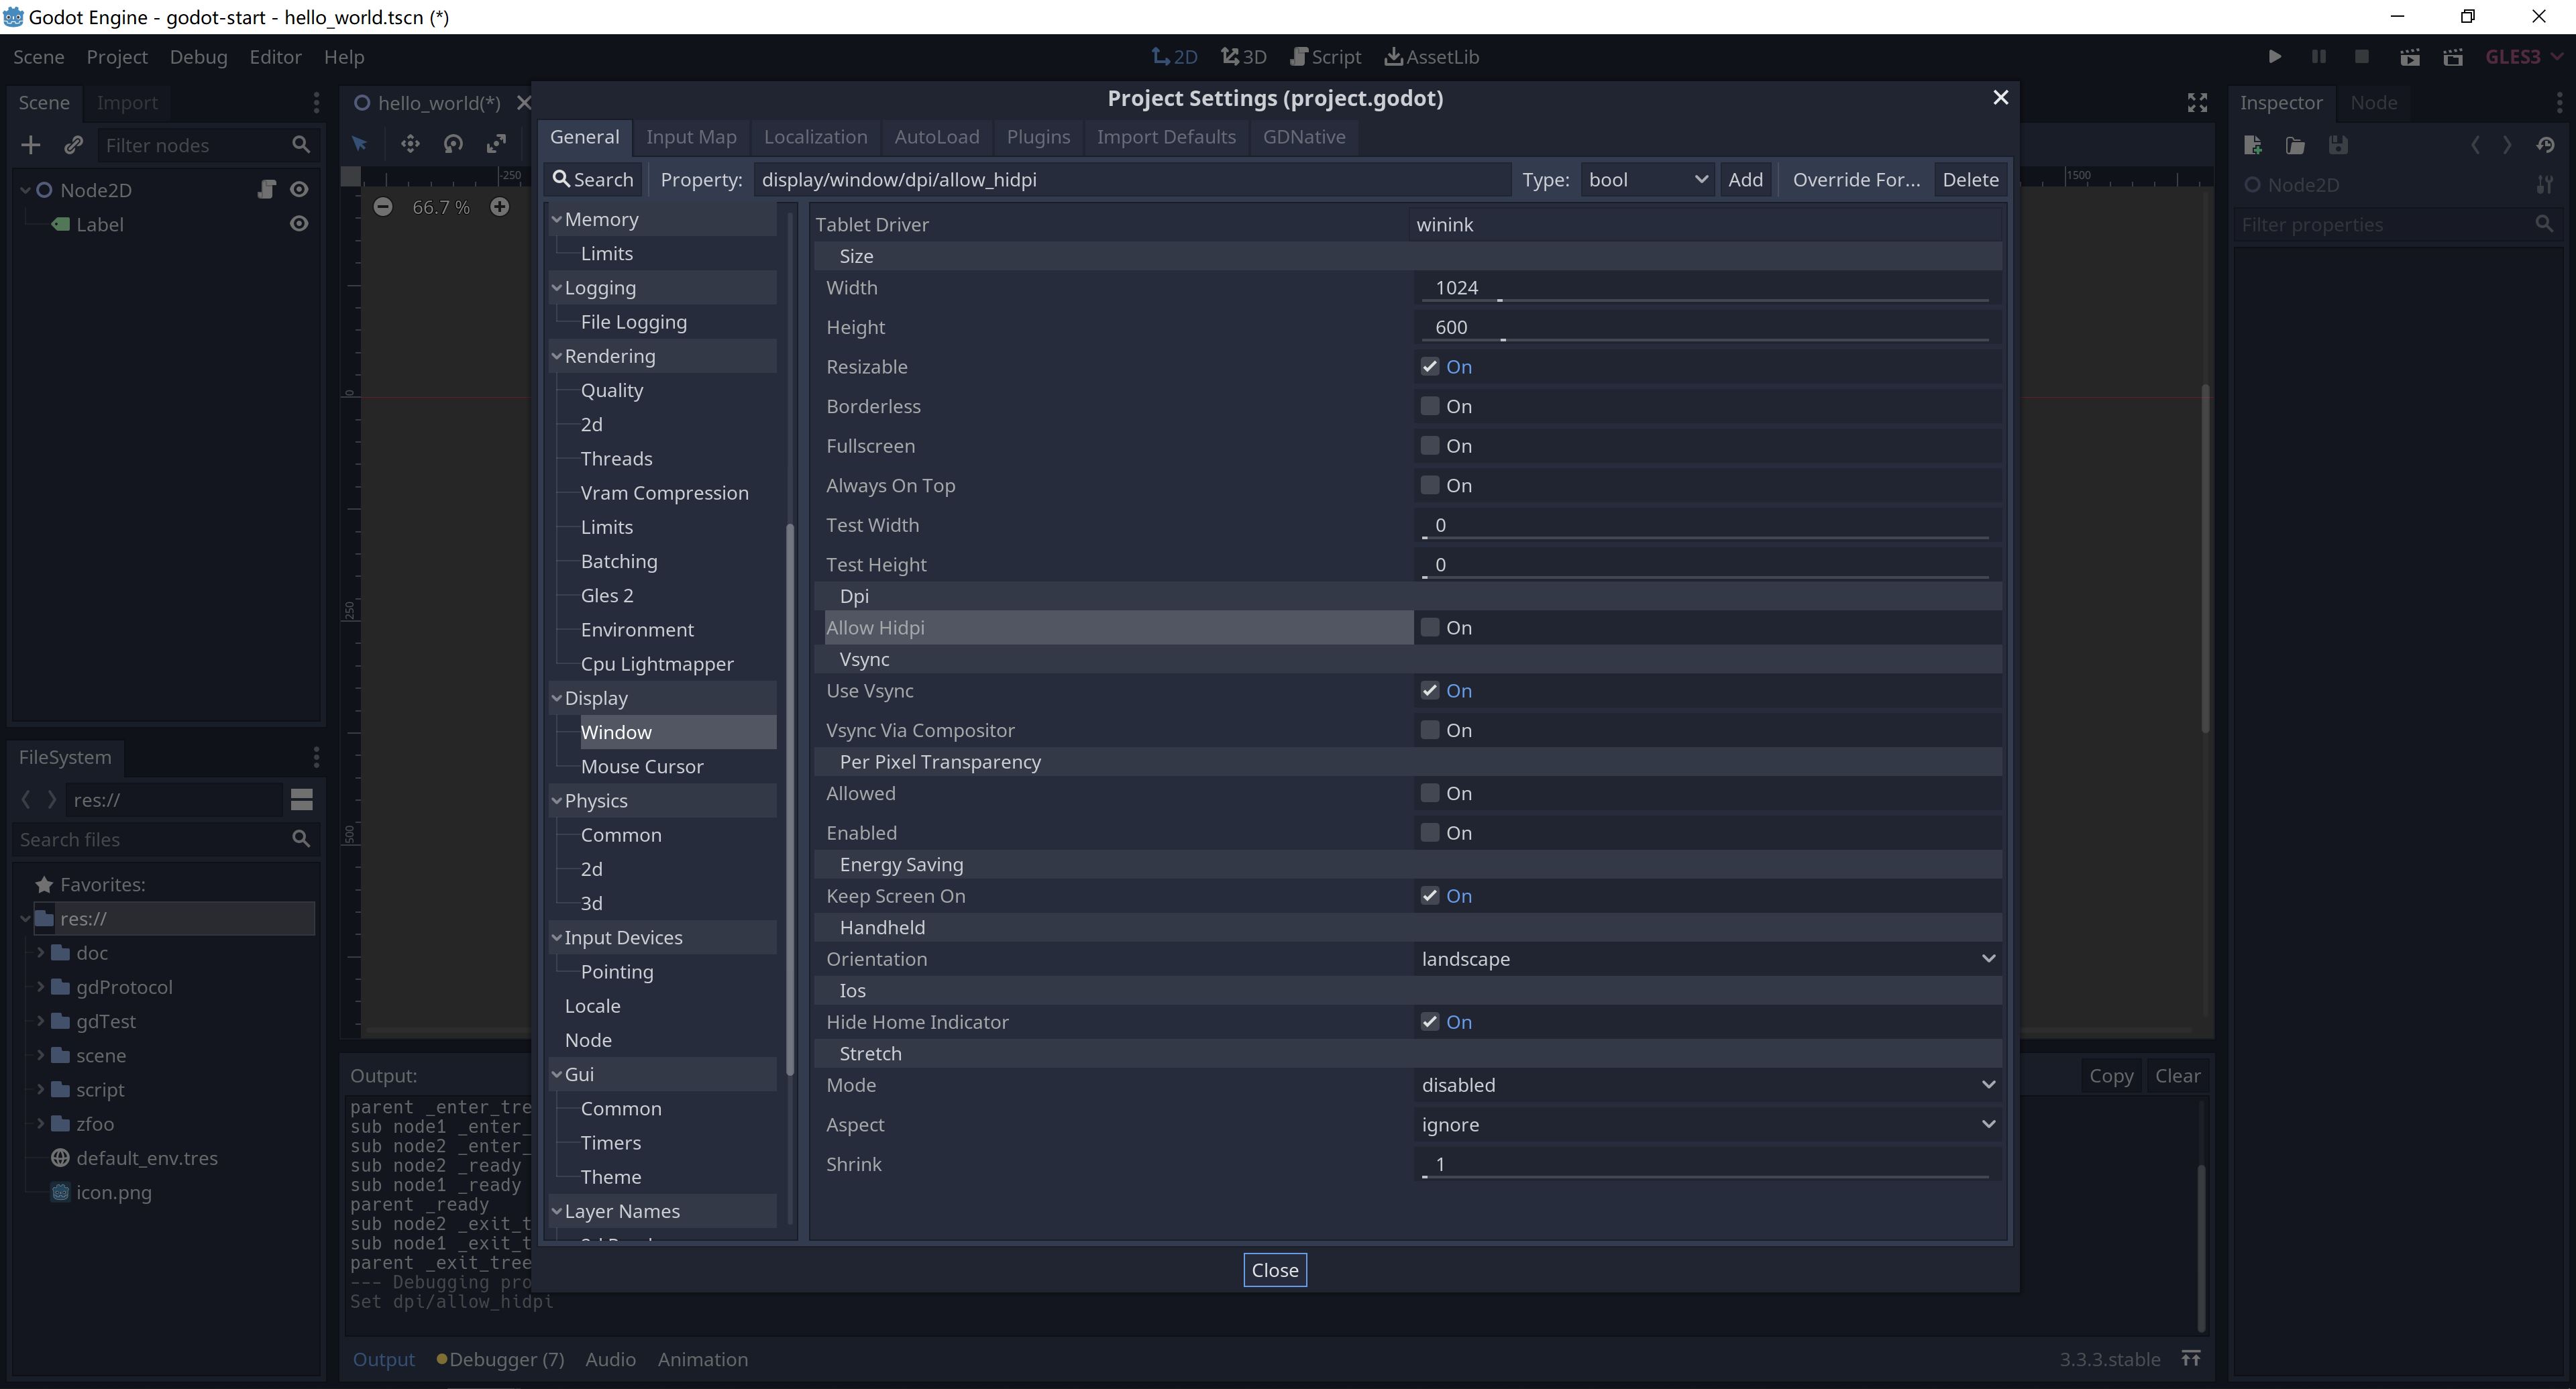This screenshot has width=2576, height=1389.
Task: Save resource icon in Inspector
Action: point(2338,145)
